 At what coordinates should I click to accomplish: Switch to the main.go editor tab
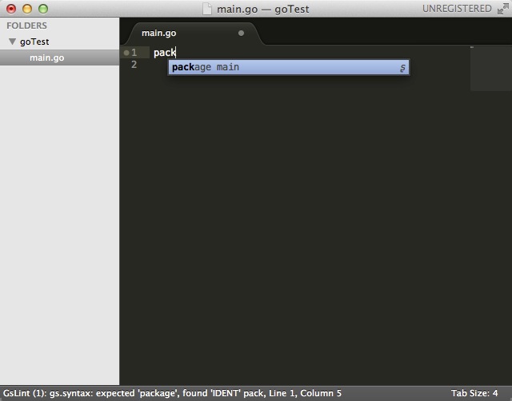(x=159, y=34)
